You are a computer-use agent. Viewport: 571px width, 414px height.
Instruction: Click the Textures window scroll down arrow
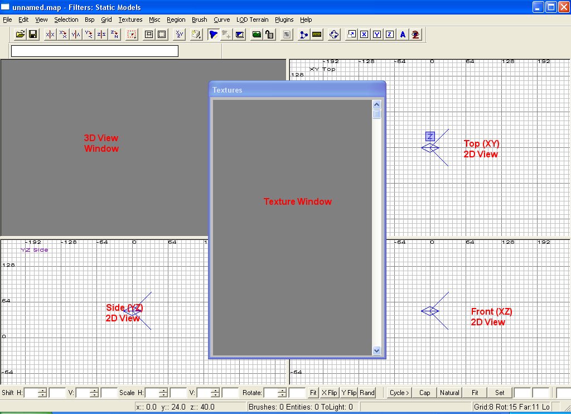click(x=376, y=350)
